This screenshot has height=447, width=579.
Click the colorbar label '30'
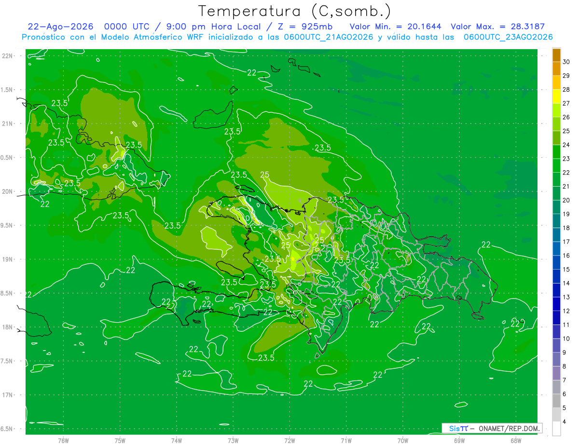pyautogui.click(x=566, y=62)
